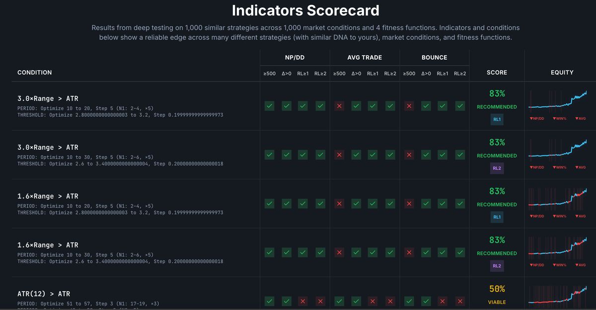Click the ▼AVG marker under the third equity chart
The width and height of the screenshot is (596, 310).
tap(581, 216)
